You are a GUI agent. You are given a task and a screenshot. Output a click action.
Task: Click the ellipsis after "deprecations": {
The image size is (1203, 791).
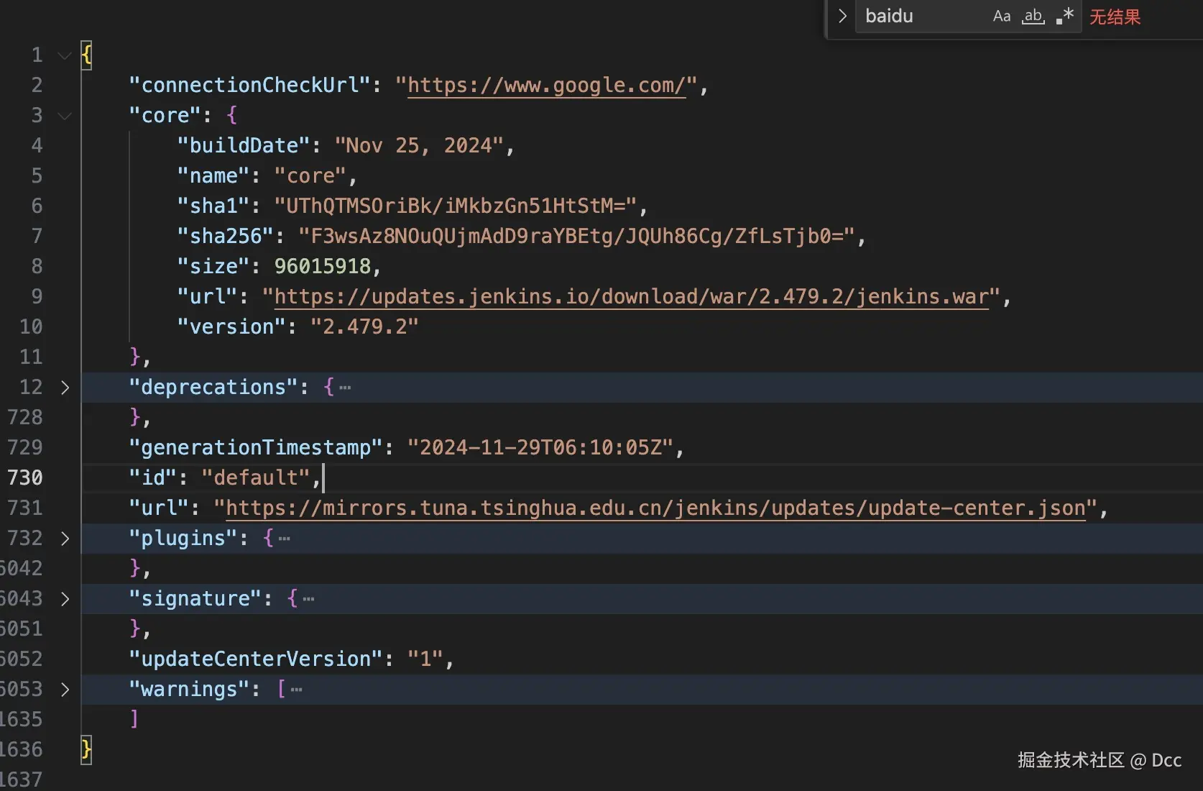[x=345, y=388]
